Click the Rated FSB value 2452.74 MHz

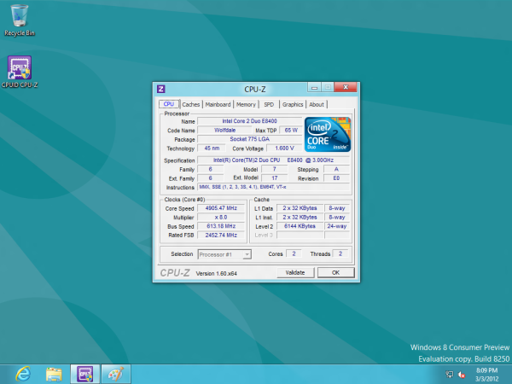pyautogui.click(x=221, y=236)
